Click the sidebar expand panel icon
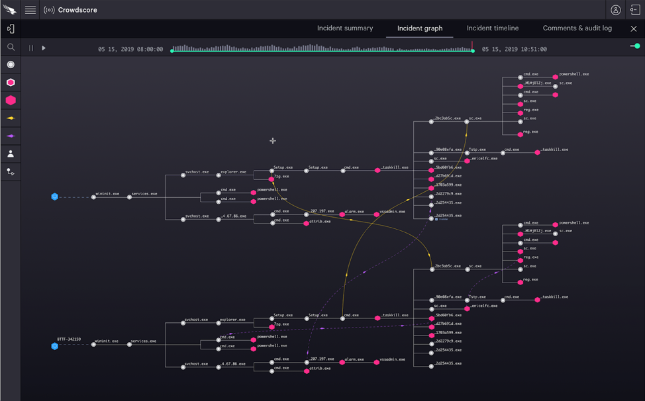Screen dimensions: 645x401 point(11,29)
